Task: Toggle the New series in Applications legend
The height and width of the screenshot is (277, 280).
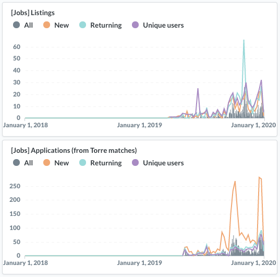Action: click(56, 163)
